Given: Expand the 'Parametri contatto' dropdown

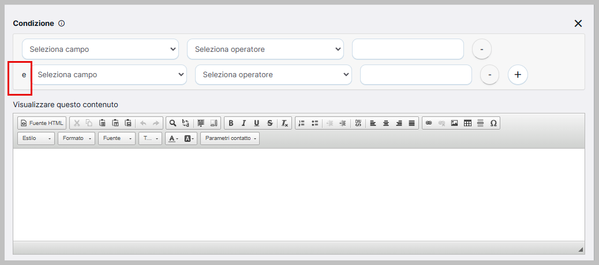Looking at the screenshot, I should [230, 139].
